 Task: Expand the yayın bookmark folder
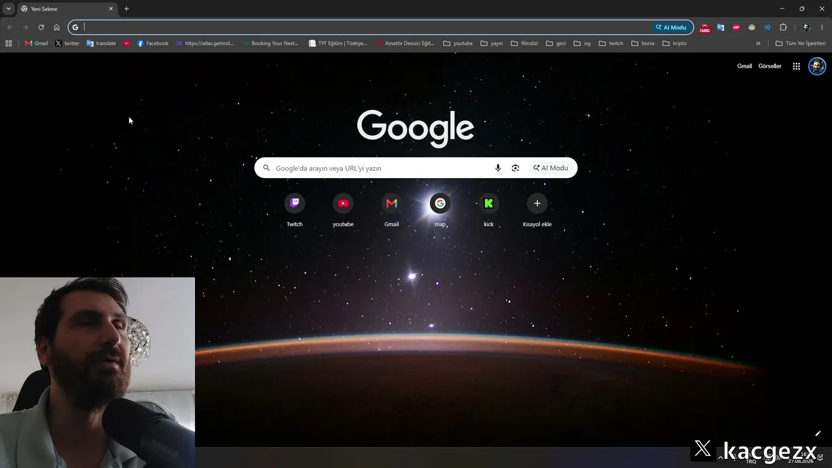(491, 44)
